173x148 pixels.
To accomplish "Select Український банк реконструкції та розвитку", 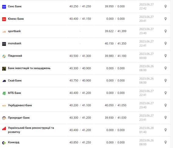I will pos(31,130).
